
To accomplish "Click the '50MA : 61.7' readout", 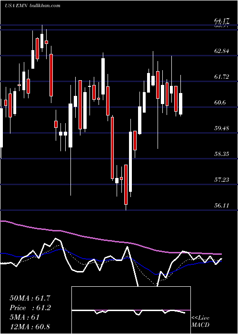I will [x=30, y=298].
